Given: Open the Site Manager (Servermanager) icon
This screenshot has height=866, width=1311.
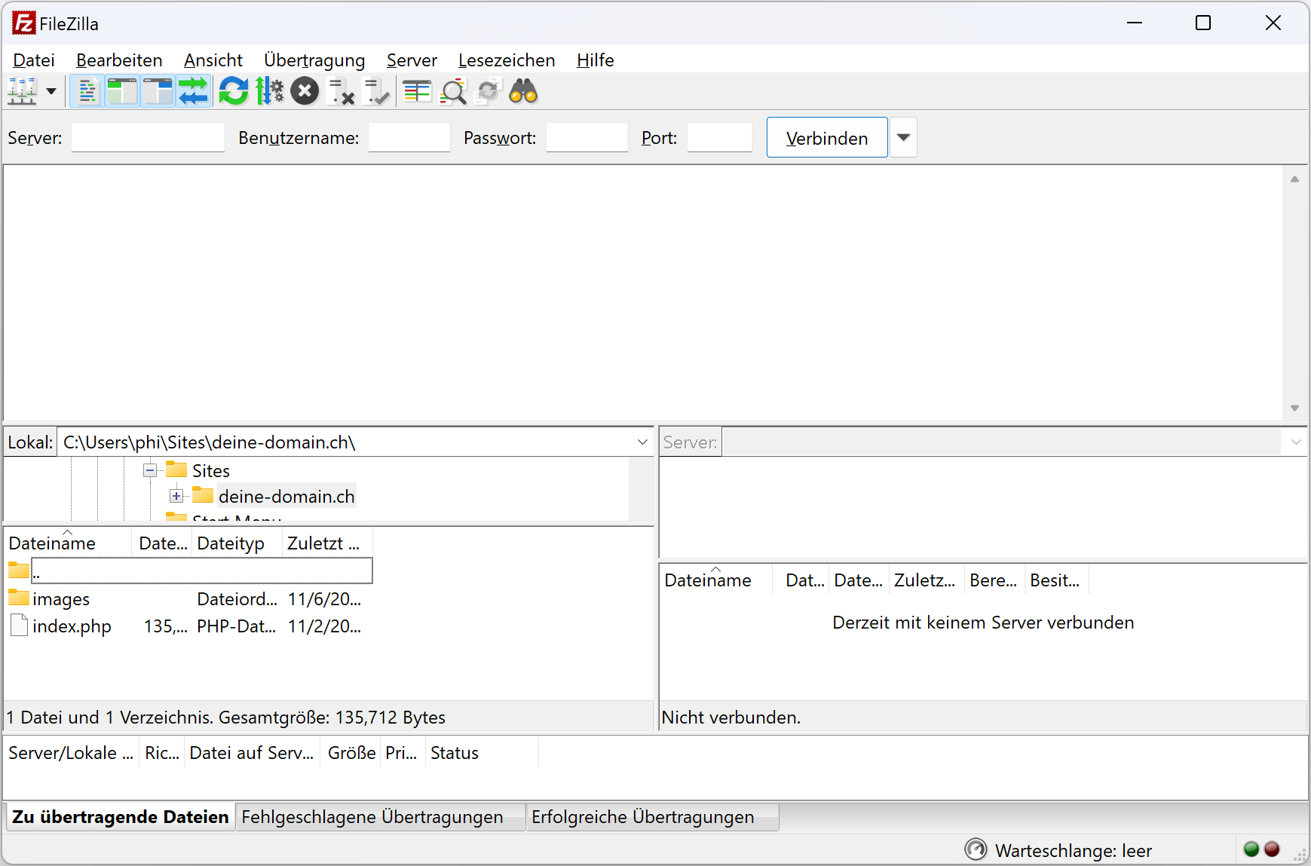Looking at the screenshot, I should [23, 91].
